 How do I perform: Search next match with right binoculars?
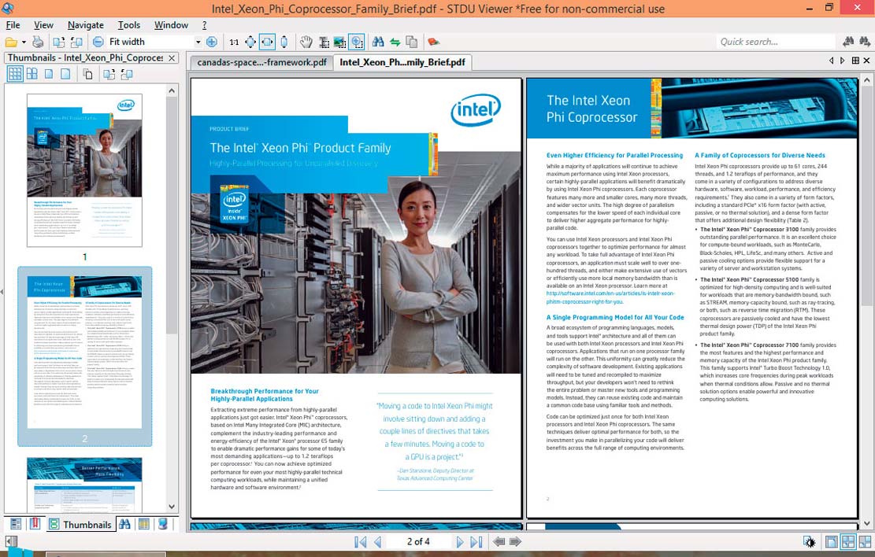click(x=865, y=42)
